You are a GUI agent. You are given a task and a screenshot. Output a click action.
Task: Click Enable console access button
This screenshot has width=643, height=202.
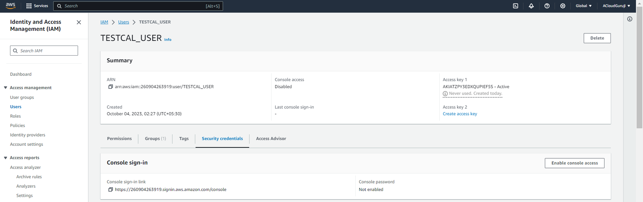point(574,163)
